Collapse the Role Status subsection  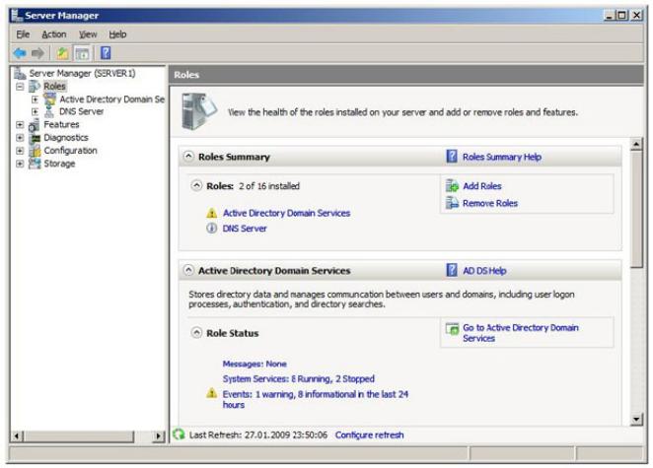tap(196, 333)
